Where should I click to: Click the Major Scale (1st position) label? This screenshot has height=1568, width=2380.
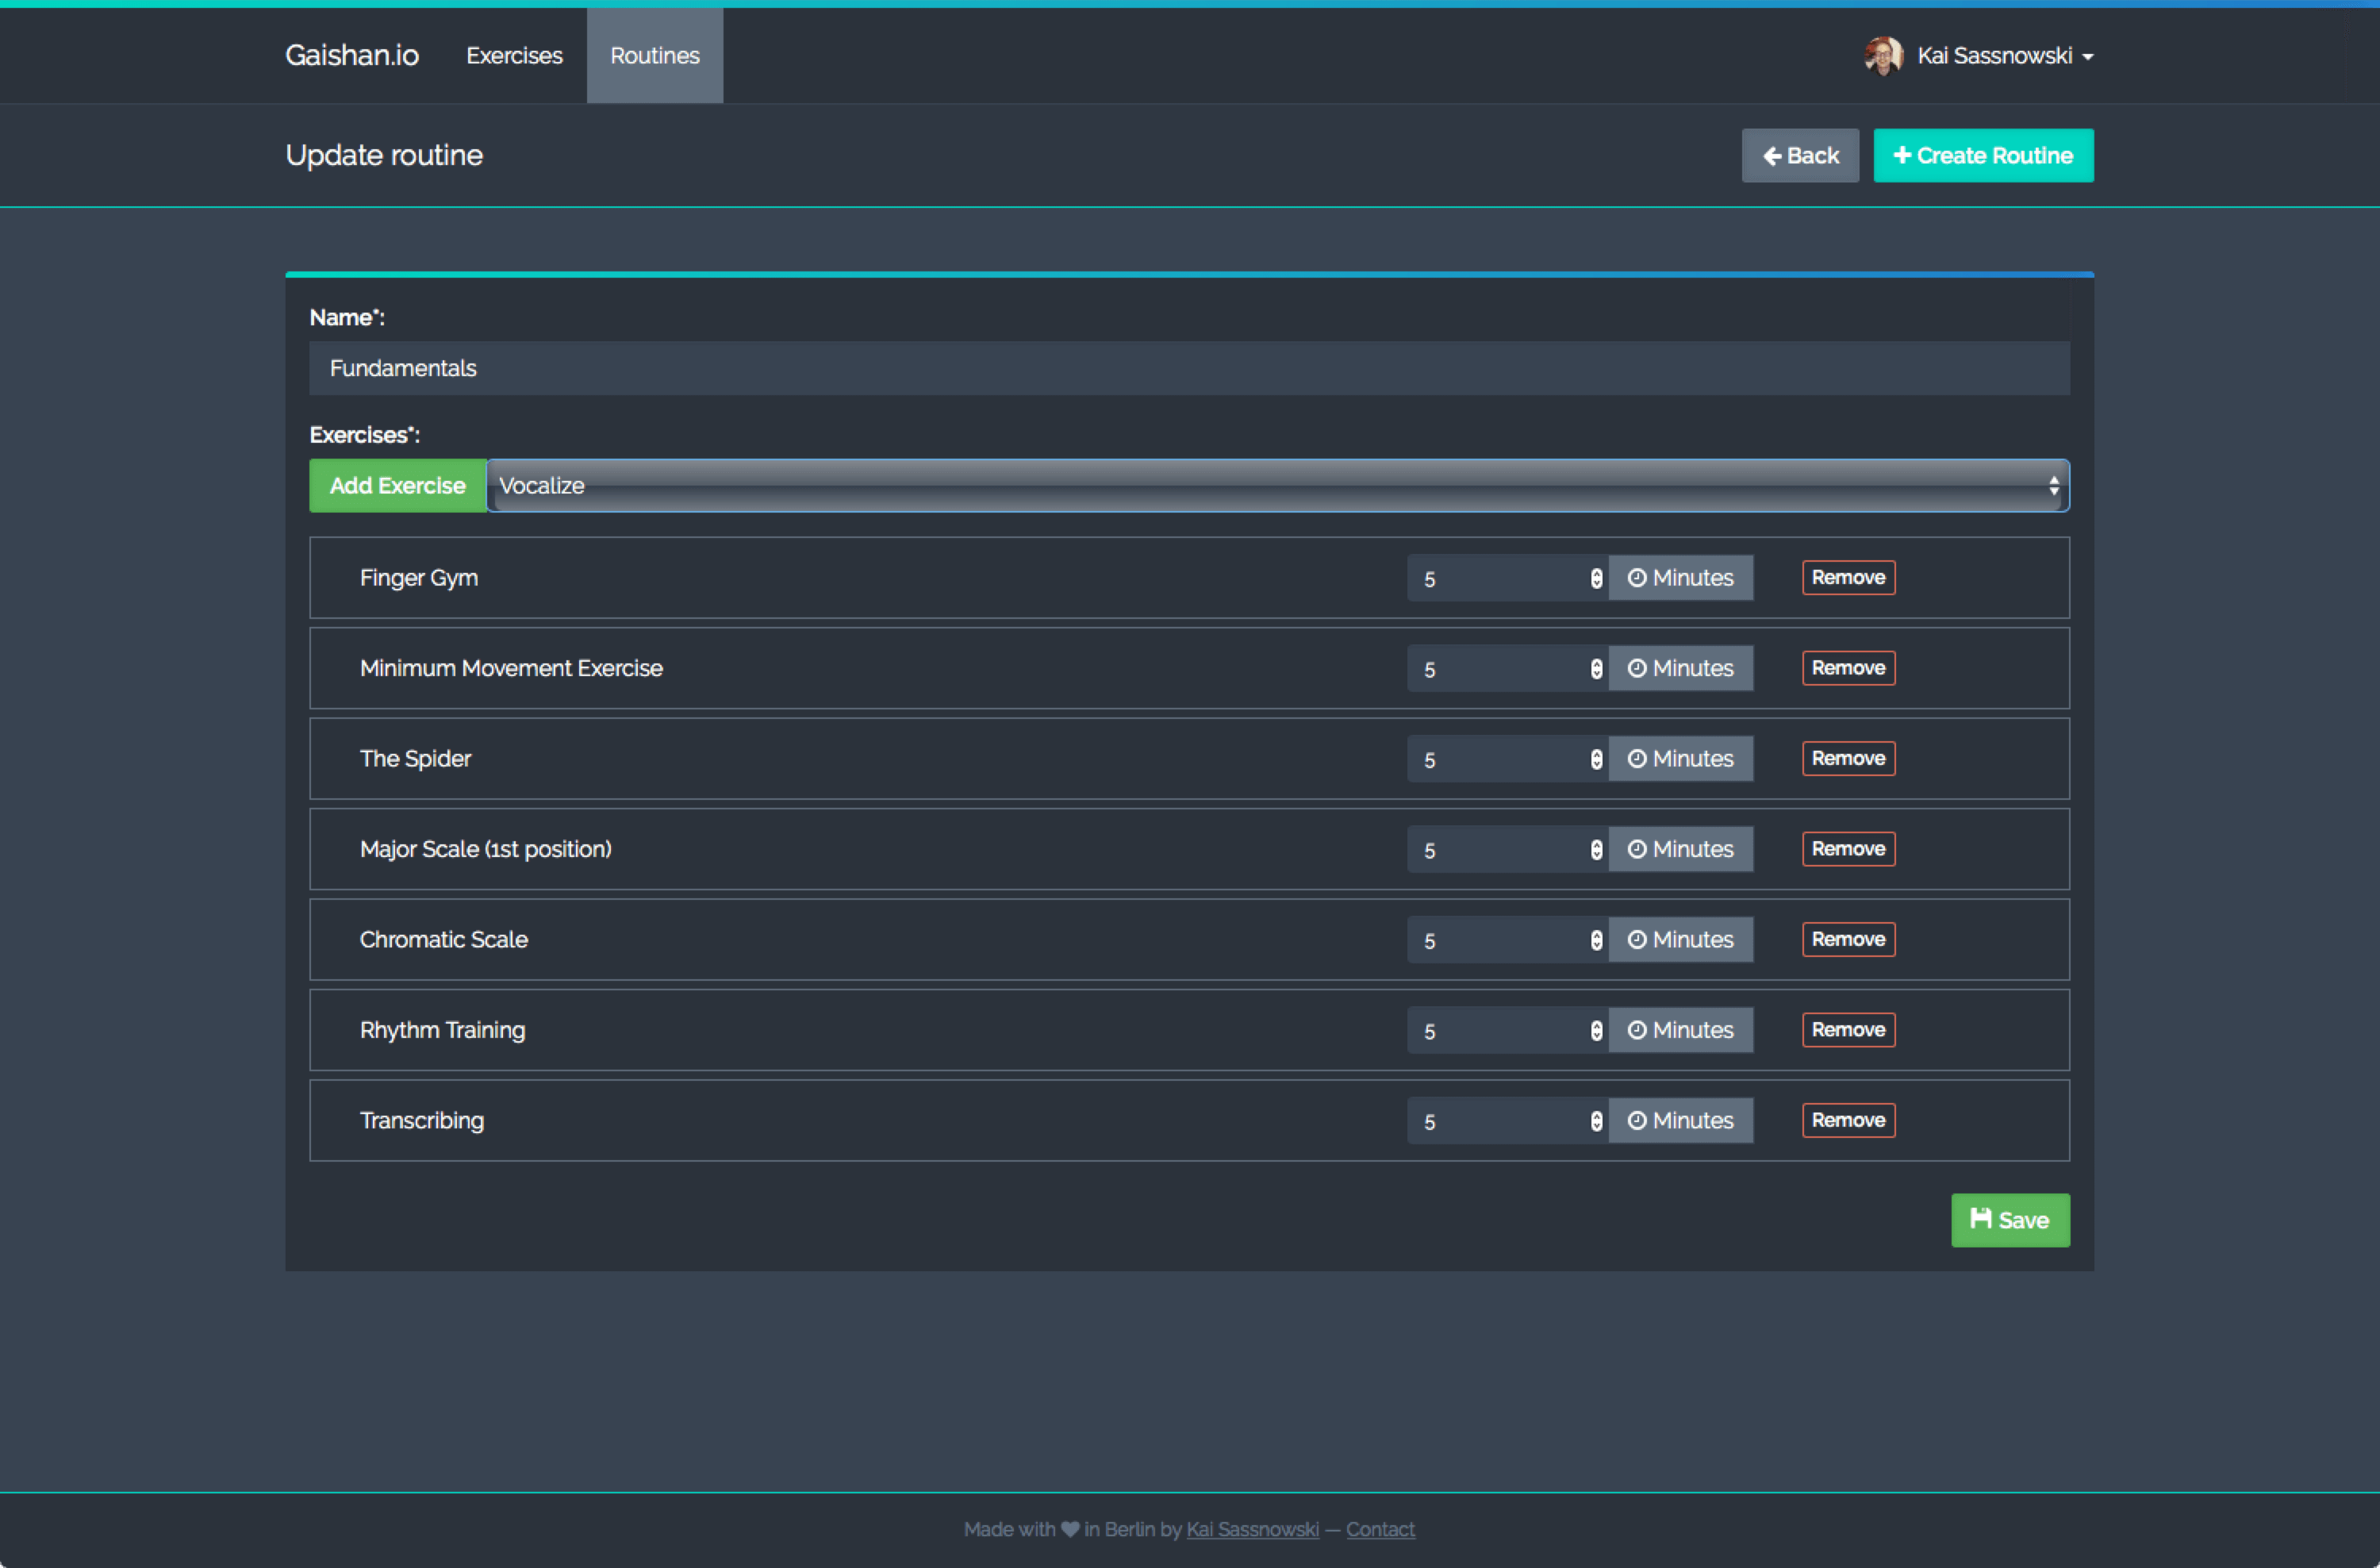coord(485,849)
